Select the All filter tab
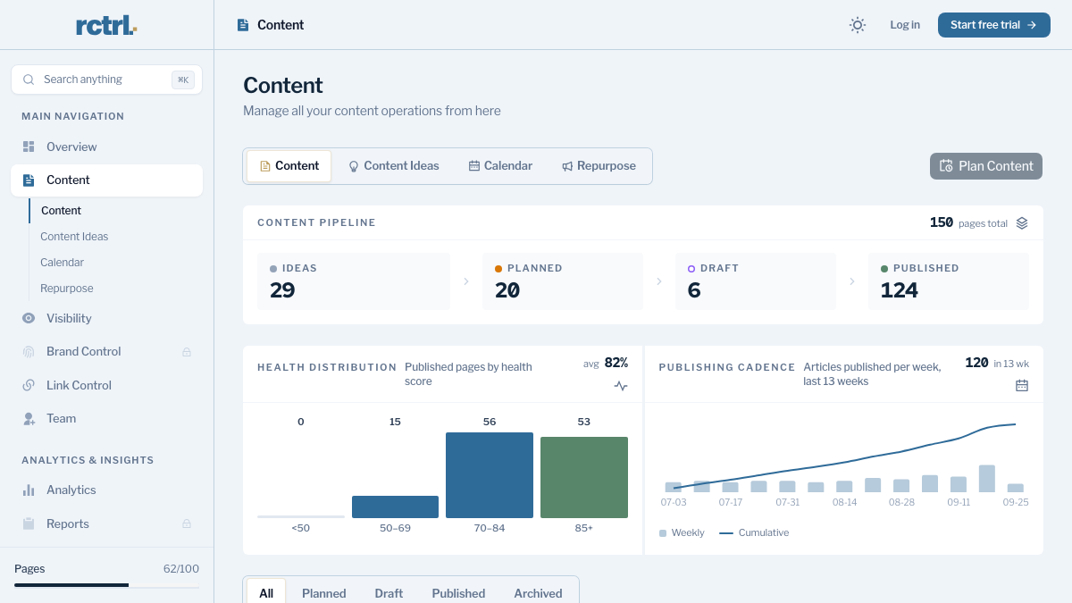Image resolution: width=1072 pixels, height=603 pixels. point(266,593)
